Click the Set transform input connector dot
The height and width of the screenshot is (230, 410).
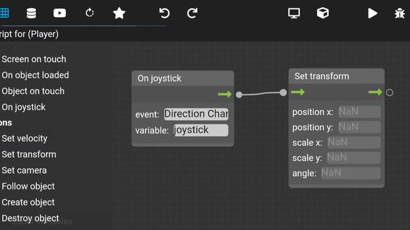coord(283,93)
